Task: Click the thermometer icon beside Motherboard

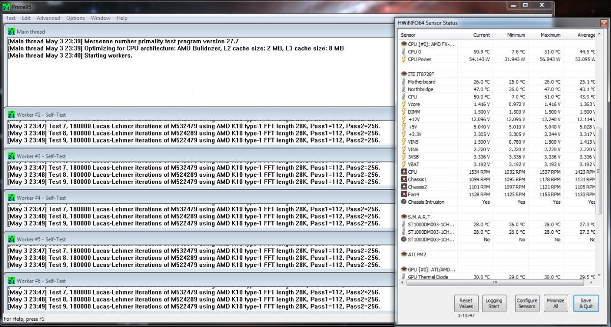Action: coord(404,81)
